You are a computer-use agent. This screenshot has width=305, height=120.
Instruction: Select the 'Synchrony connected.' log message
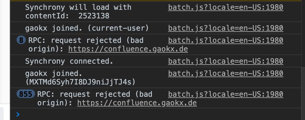[x=69, y=61]
